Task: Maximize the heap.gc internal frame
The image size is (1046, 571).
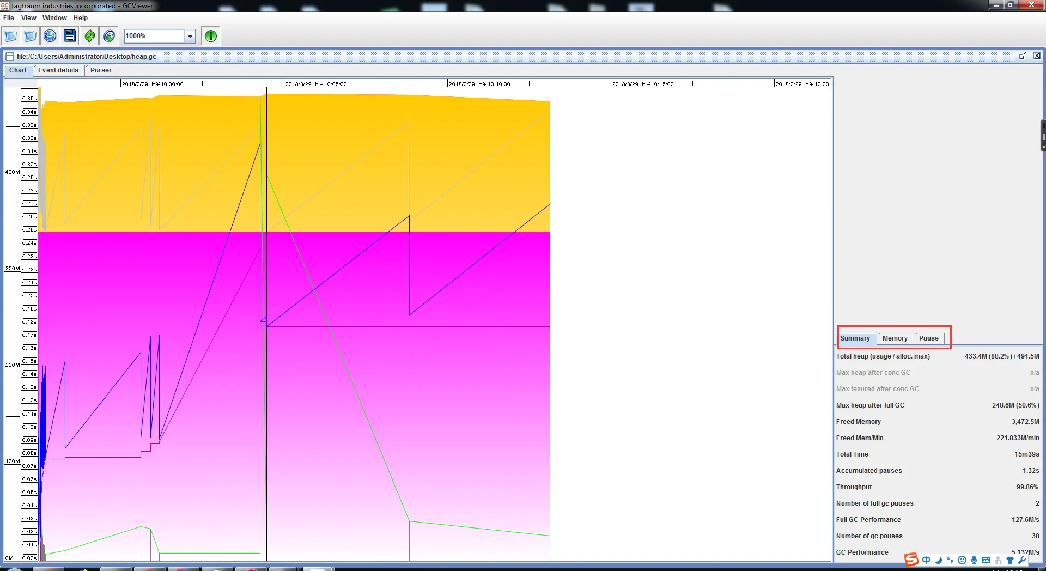Action: tap(1023, 56)
